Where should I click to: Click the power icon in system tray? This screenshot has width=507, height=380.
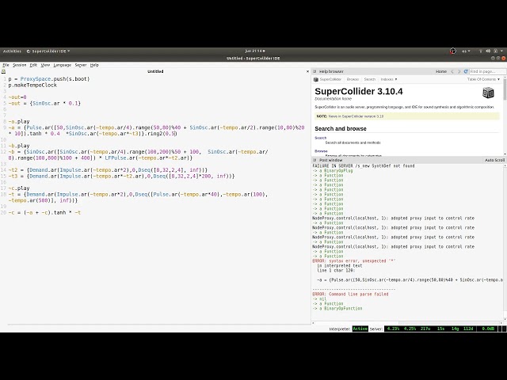pyautogui.click(x=495, y=51)
